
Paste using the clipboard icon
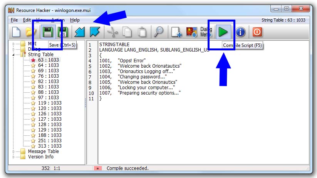click(x=142, y=32)
